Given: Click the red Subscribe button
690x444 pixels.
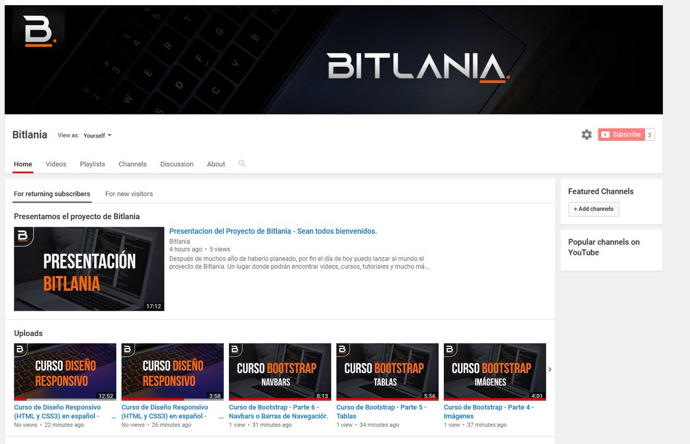Looking at the screenshot, I should tap(621, 135).
